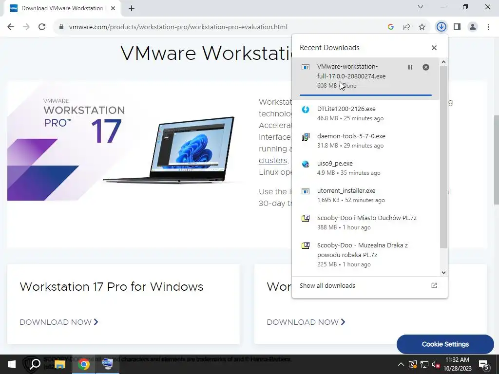Go forward to the next page

pyautogui.click(x=26, y=27)
